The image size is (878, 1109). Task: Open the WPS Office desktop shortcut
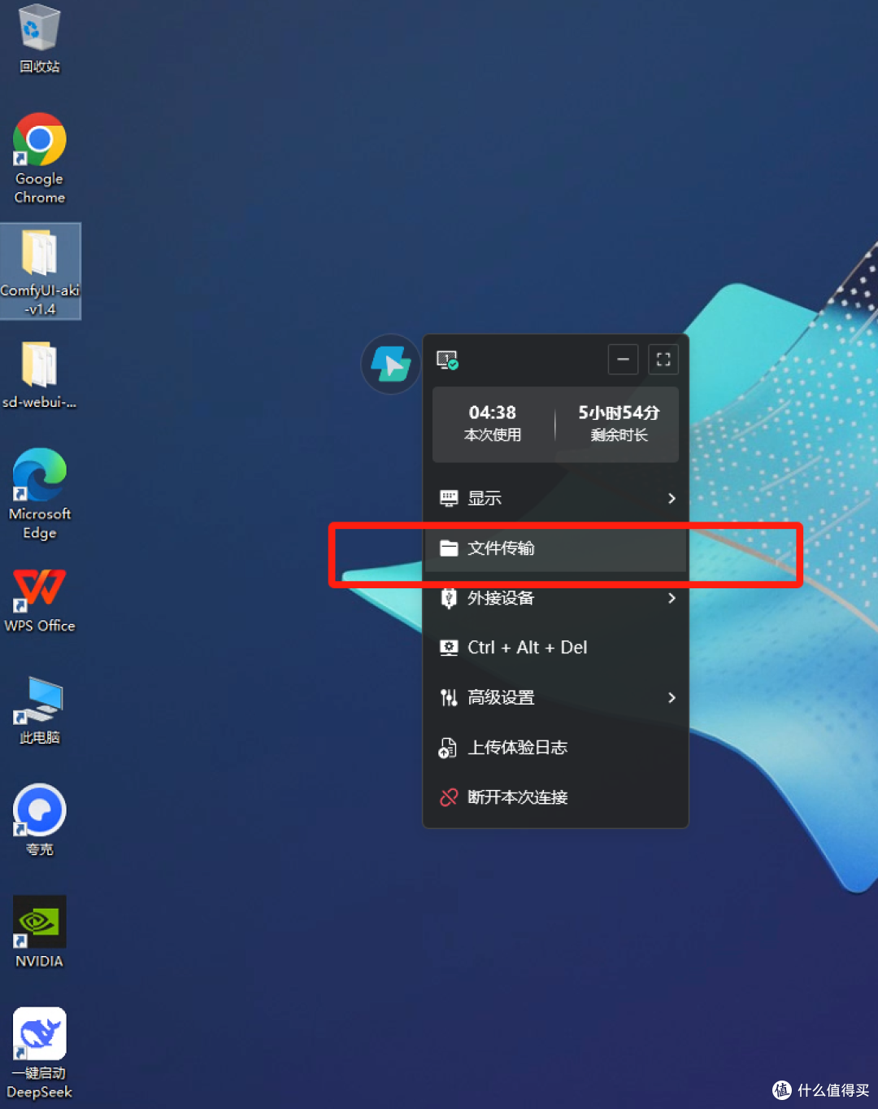39,601
